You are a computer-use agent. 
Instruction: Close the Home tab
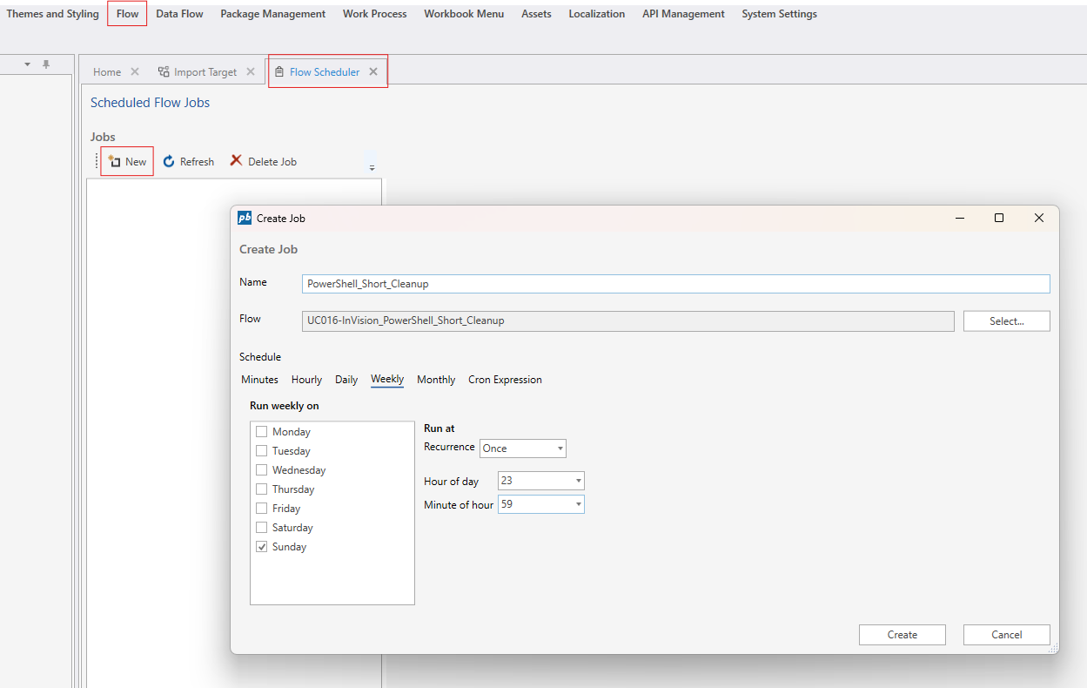coord(135,72)
